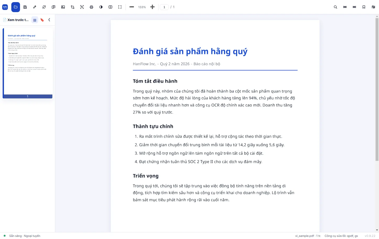Image resolution: width=379 pixels, height=239 pixels.
Task: Click the scroll down arrow at bottom right
Action: click(x=377, y=230)
